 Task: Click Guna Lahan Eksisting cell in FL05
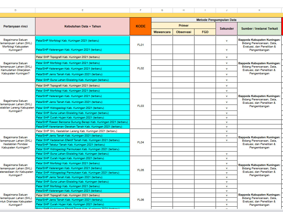pyautogui.click(x=82, y=182)
